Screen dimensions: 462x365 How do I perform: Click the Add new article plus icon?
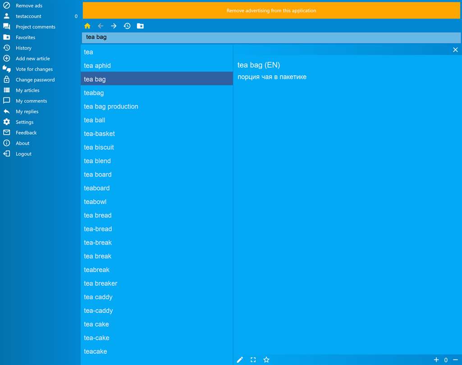tap(6, 58)
